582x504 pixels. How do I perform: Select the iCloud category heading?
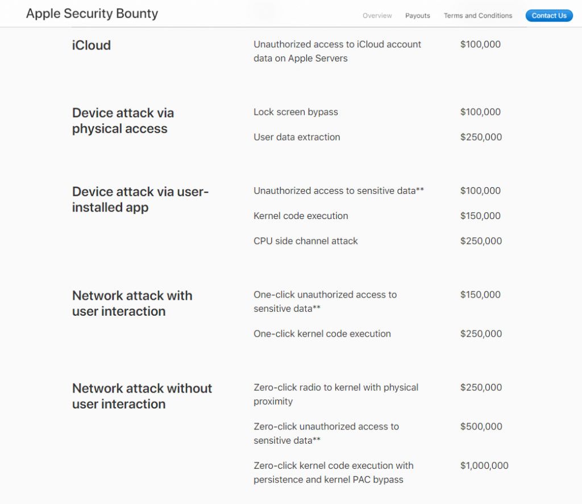(92, 45)
